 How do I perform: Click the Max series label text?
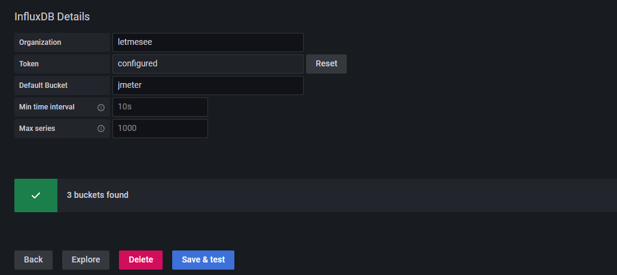(x=37, y=129)
